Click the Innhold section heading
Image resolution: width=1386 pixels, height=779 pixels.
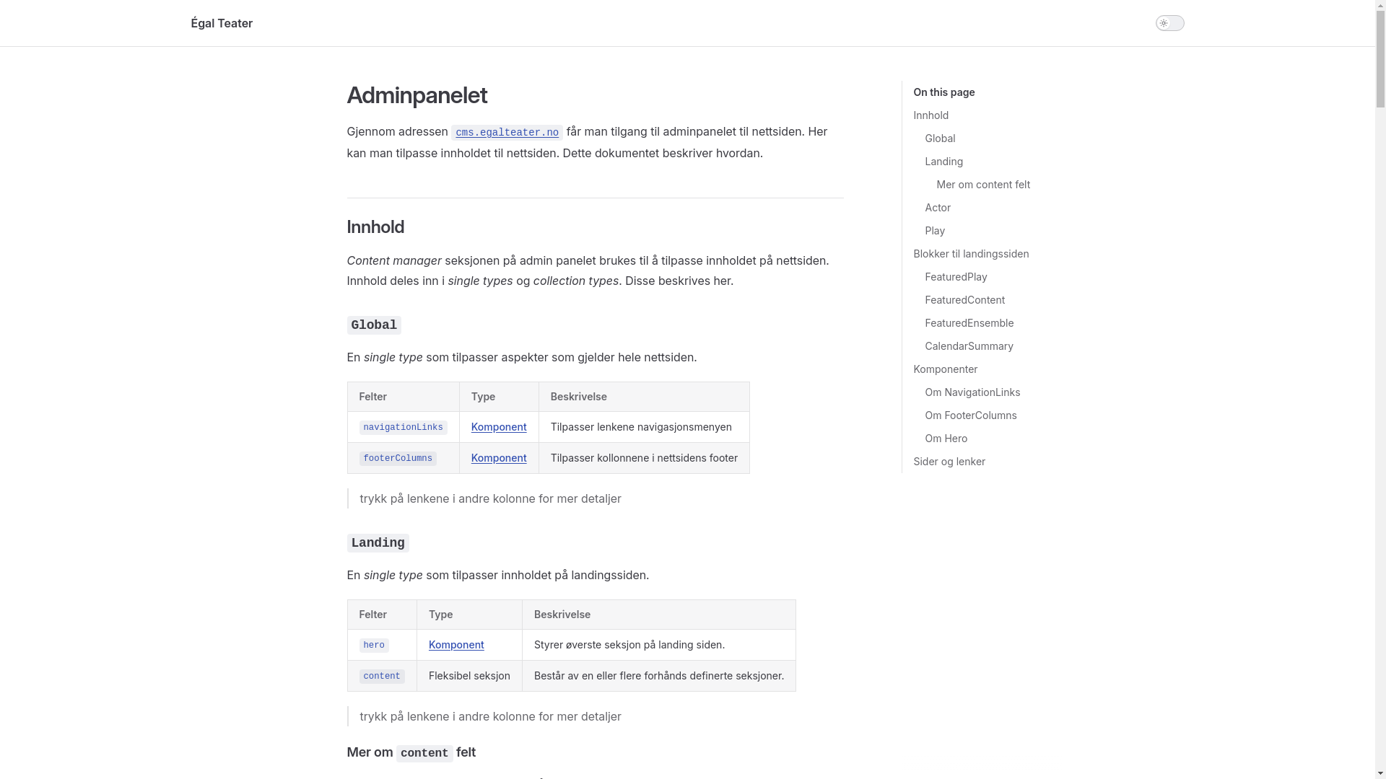coord(375,227)
